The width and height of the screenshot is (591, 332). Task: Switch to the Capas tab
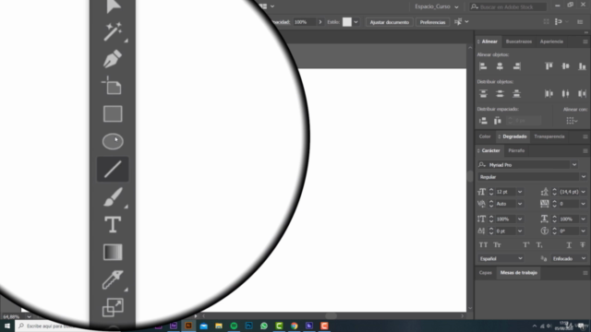pos(486,273)
